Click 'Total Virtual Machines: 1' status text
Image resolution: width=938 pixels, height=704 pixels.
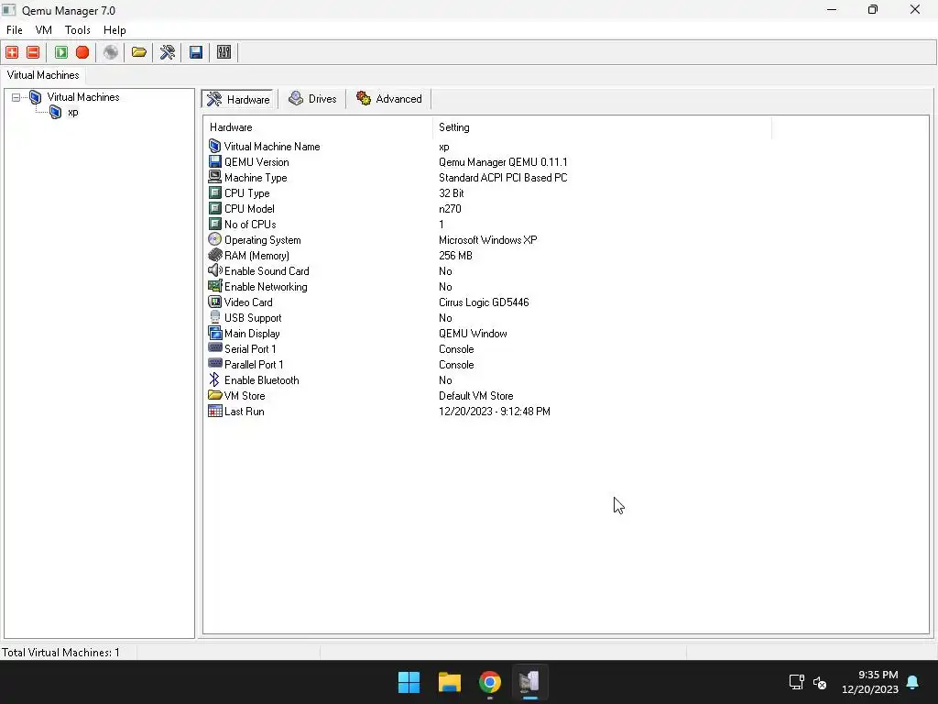[x=60, y=652]
